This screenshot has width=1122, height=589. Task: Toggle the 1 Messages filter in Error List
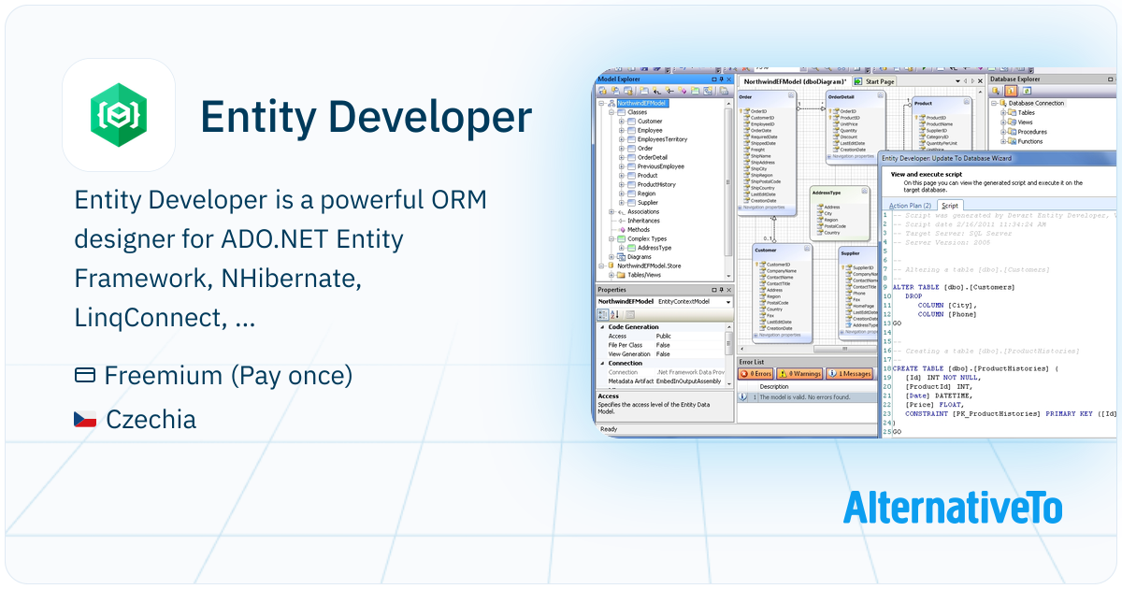coord(850,374)
